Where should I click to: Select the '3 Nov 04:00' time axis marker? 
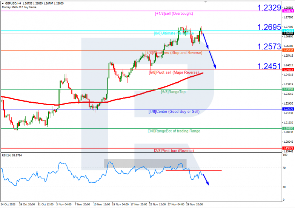point(64,204)
